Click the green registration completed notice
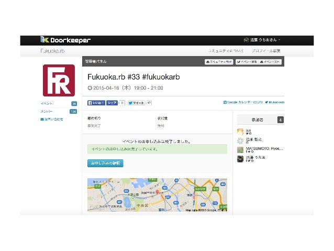 click(157, 149)
